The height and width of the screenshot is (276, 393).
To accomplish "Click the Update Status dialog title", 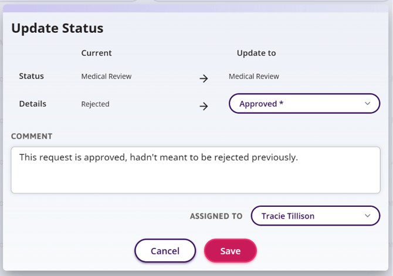I will coord(57,28).
